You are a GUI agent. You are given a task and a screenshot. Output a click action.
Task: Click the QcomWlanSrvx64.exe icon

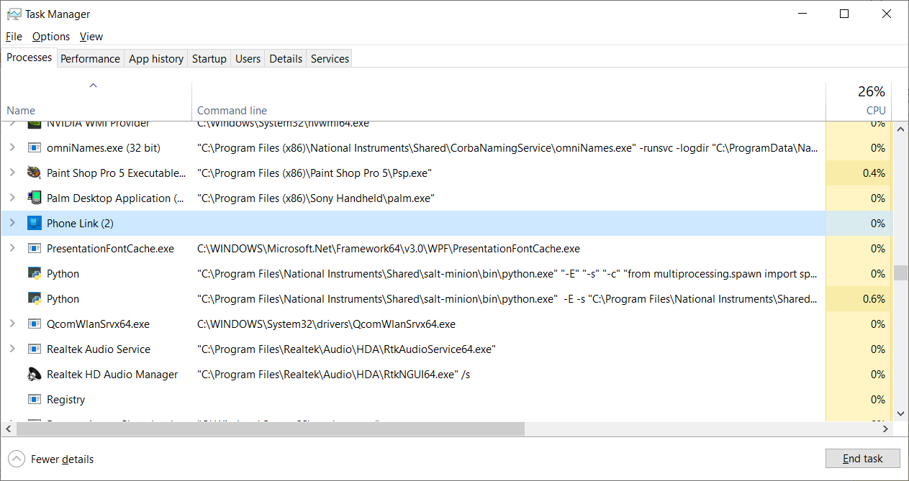coord(34,324)
